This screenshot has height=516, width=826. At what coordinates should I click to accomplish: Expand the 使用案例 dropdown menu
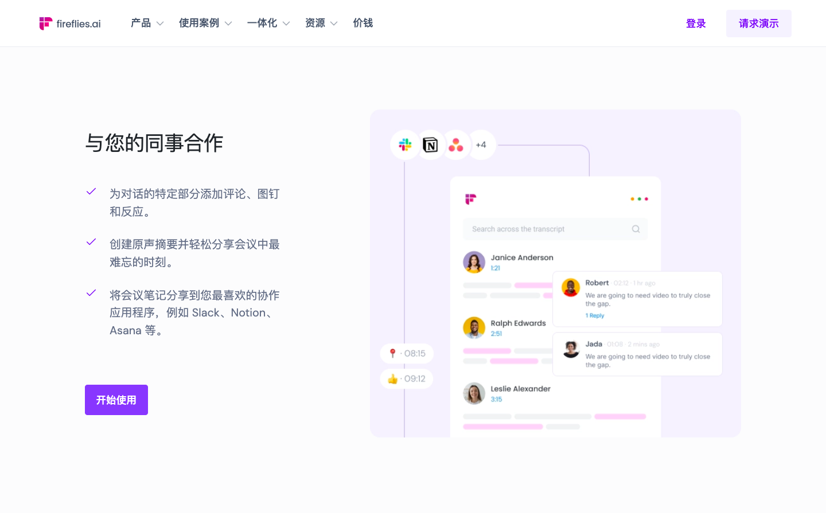pos(205,24)
